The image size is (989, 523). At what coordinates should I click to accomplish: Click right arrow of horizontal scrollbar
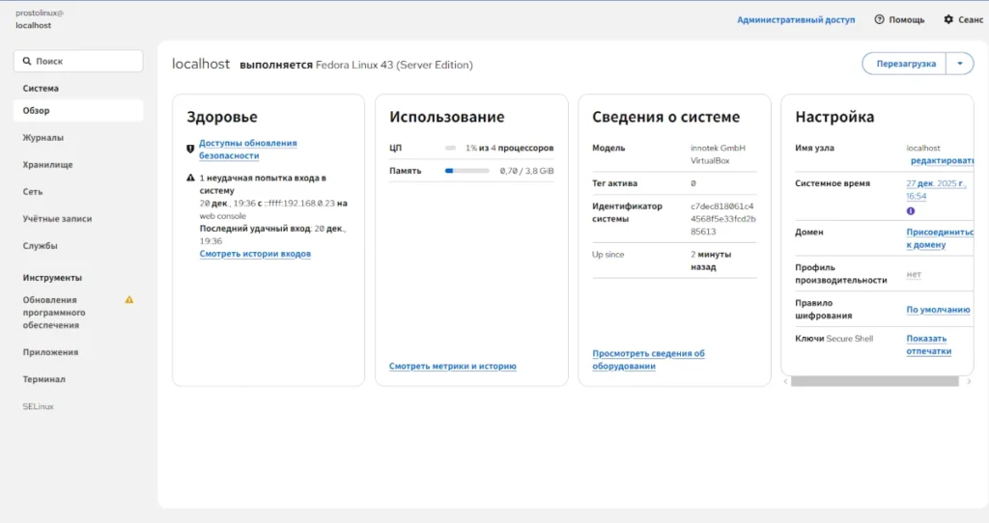(x=969, y=381)
